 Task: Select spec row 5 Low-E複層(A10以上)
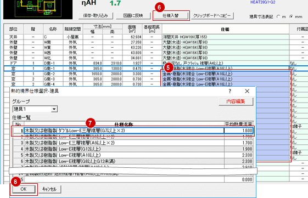pyautogui.click(x=124, y=155)
